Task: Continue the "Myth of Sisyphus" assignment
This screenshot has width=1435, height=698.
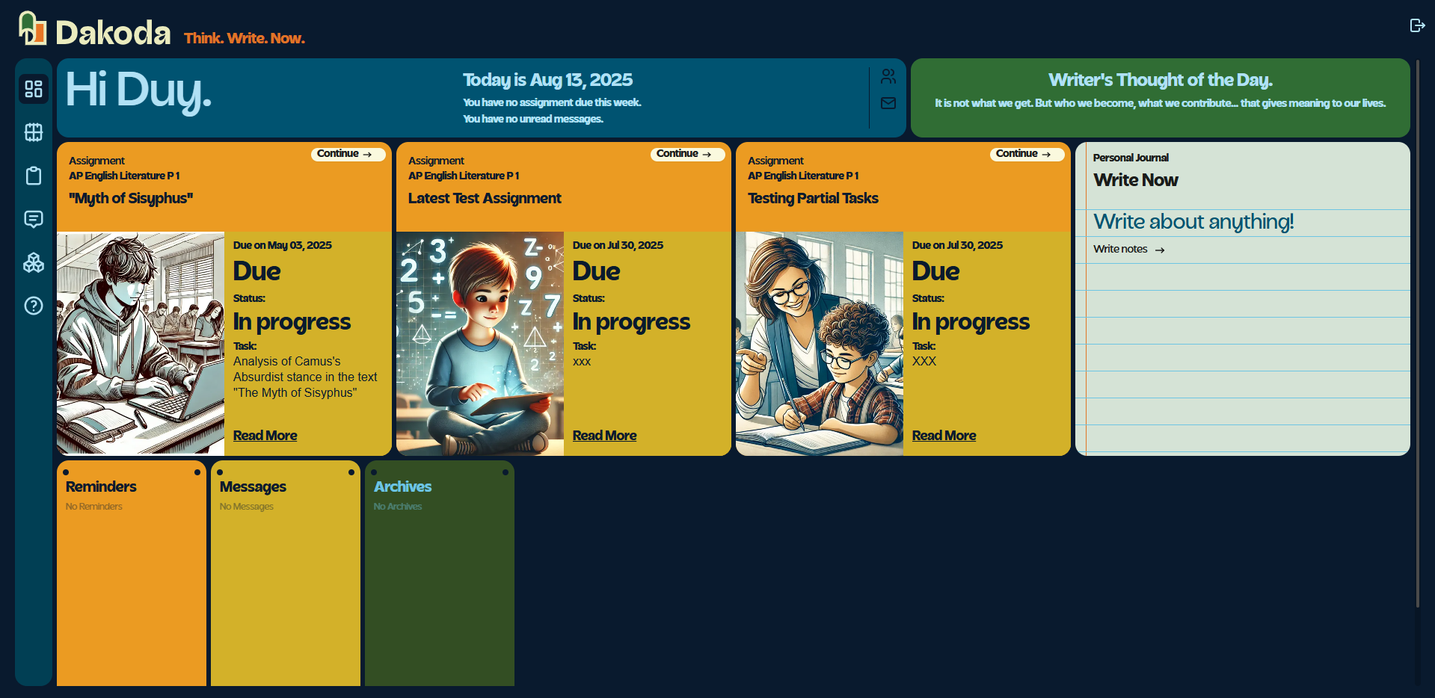Action: (348, 154)
